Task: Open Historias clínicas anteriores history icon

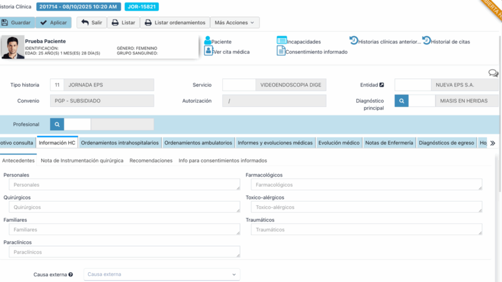Action: [353, 41]
